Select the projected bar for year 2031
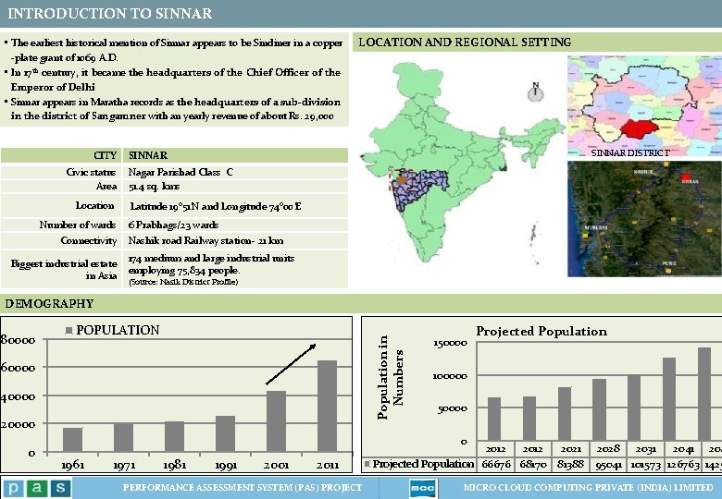Image resolution: width=722 pixels, height=499 pixels. point(634,408)
